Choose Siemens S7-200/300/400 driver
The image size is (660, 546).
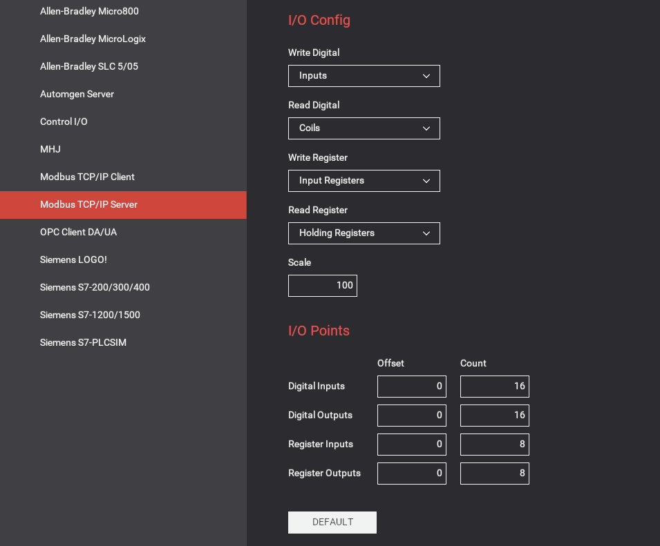123,288
